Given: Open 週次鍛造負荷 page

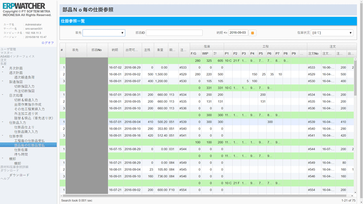Looking at the screenshot, I should [x=24, y=77].
